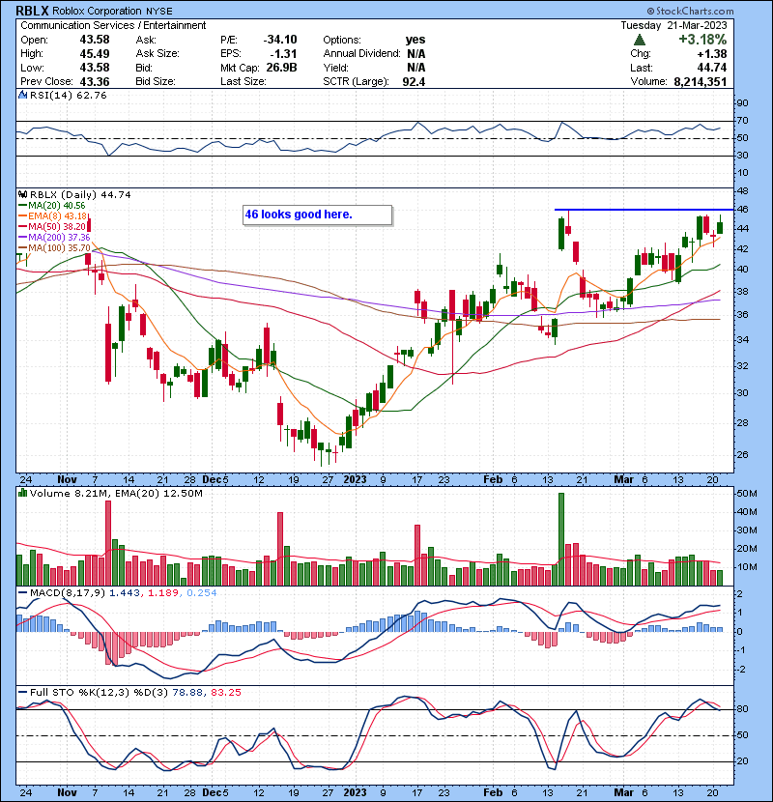The height and width of the screenshot is (802, 773).
Task: Click the 48 label on price axis
Action: pyautogui.click(x=742, y=190)
